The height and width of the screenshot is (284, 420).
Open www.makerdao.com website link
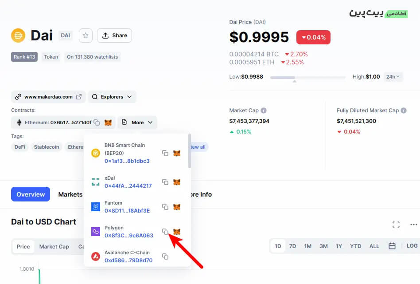click(48, 97)
